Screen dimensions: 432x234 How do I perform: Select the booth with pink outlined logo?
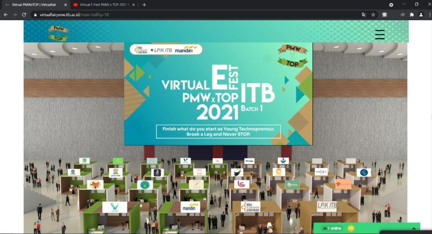pos(199,172)
